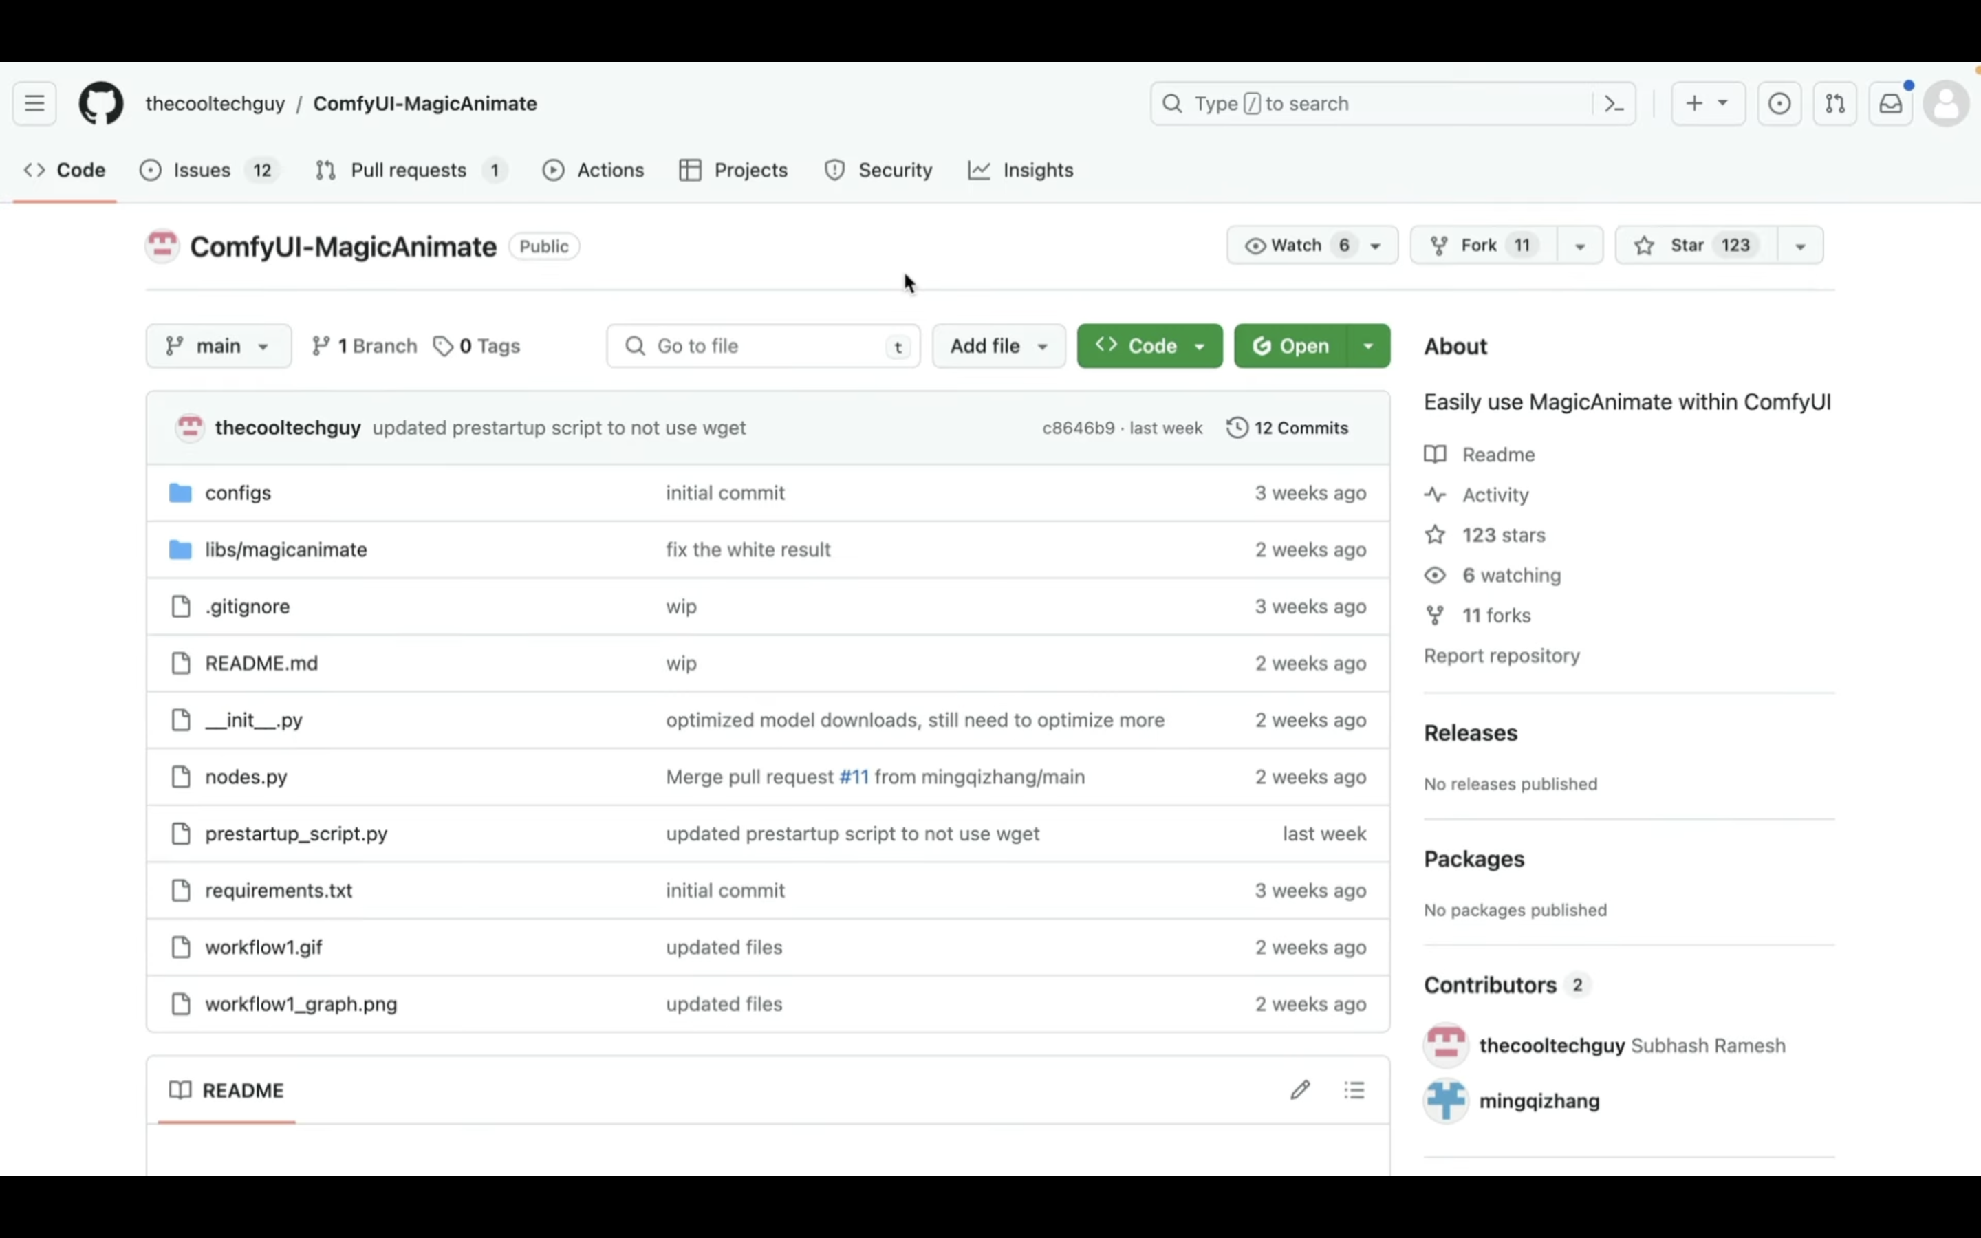Image resolution: width=1981 pixels, height=1238 pixels.
Task: Switch to the Insights tab
Action: pyautogui.click(x=1021, y=171)
